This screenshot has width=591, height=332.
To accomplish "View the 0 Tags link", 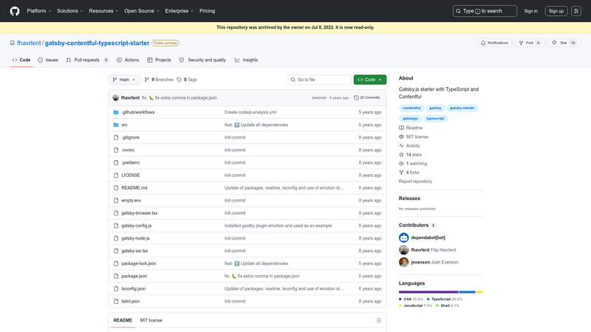I will (x=187, y=80).
